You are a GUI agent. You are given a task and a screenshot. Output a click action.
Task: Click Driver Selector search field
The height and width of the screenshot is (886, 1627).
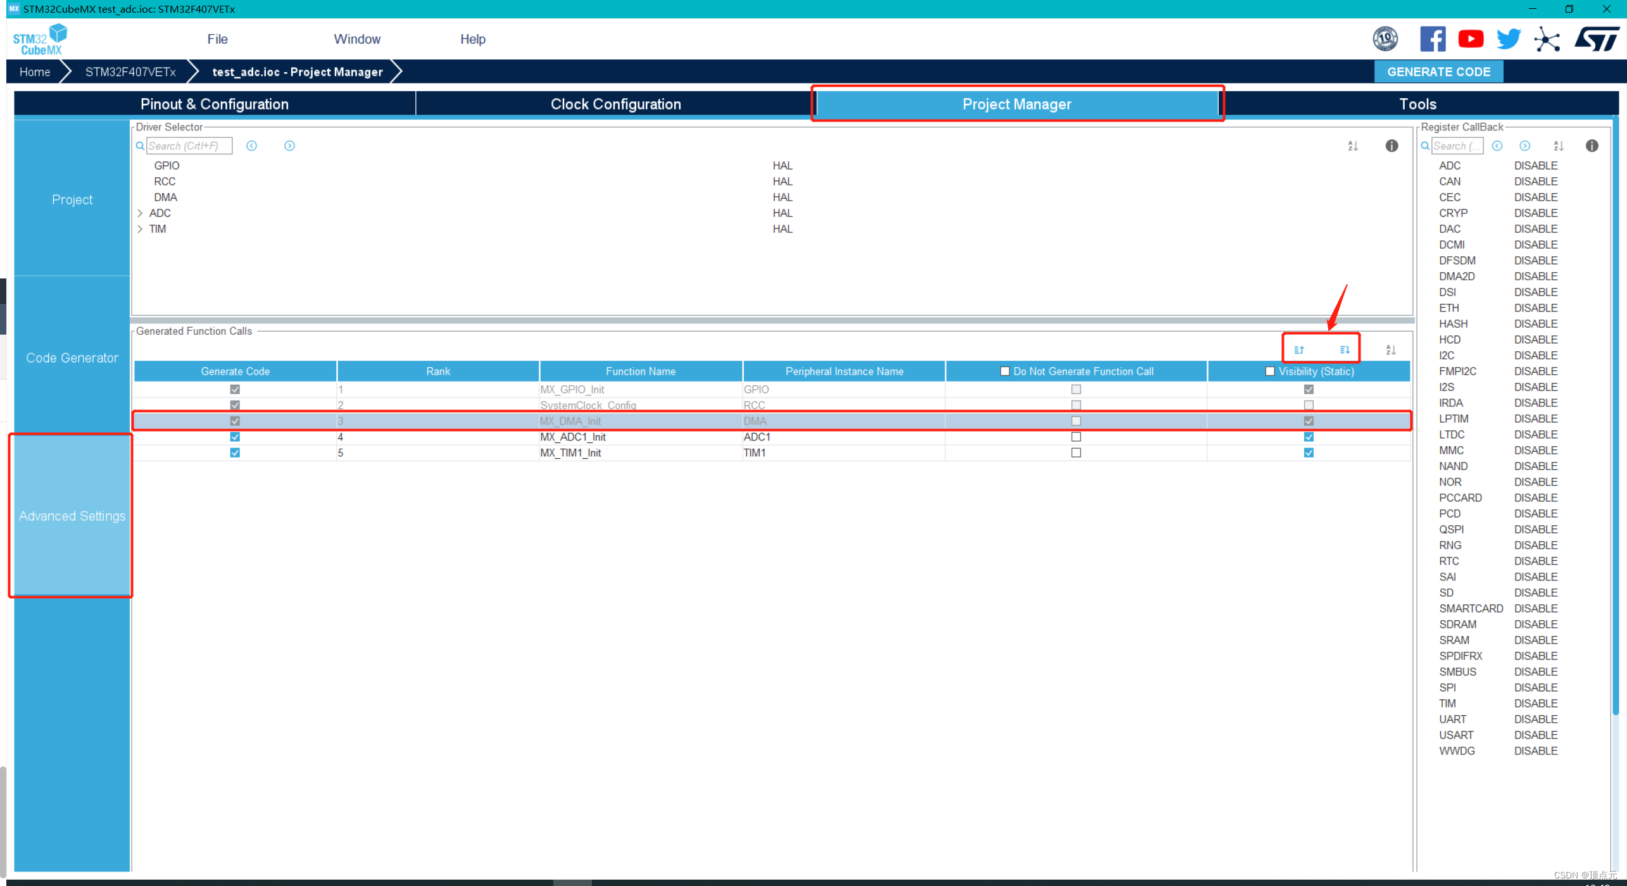pyautogui.click(x=189, y=146)
